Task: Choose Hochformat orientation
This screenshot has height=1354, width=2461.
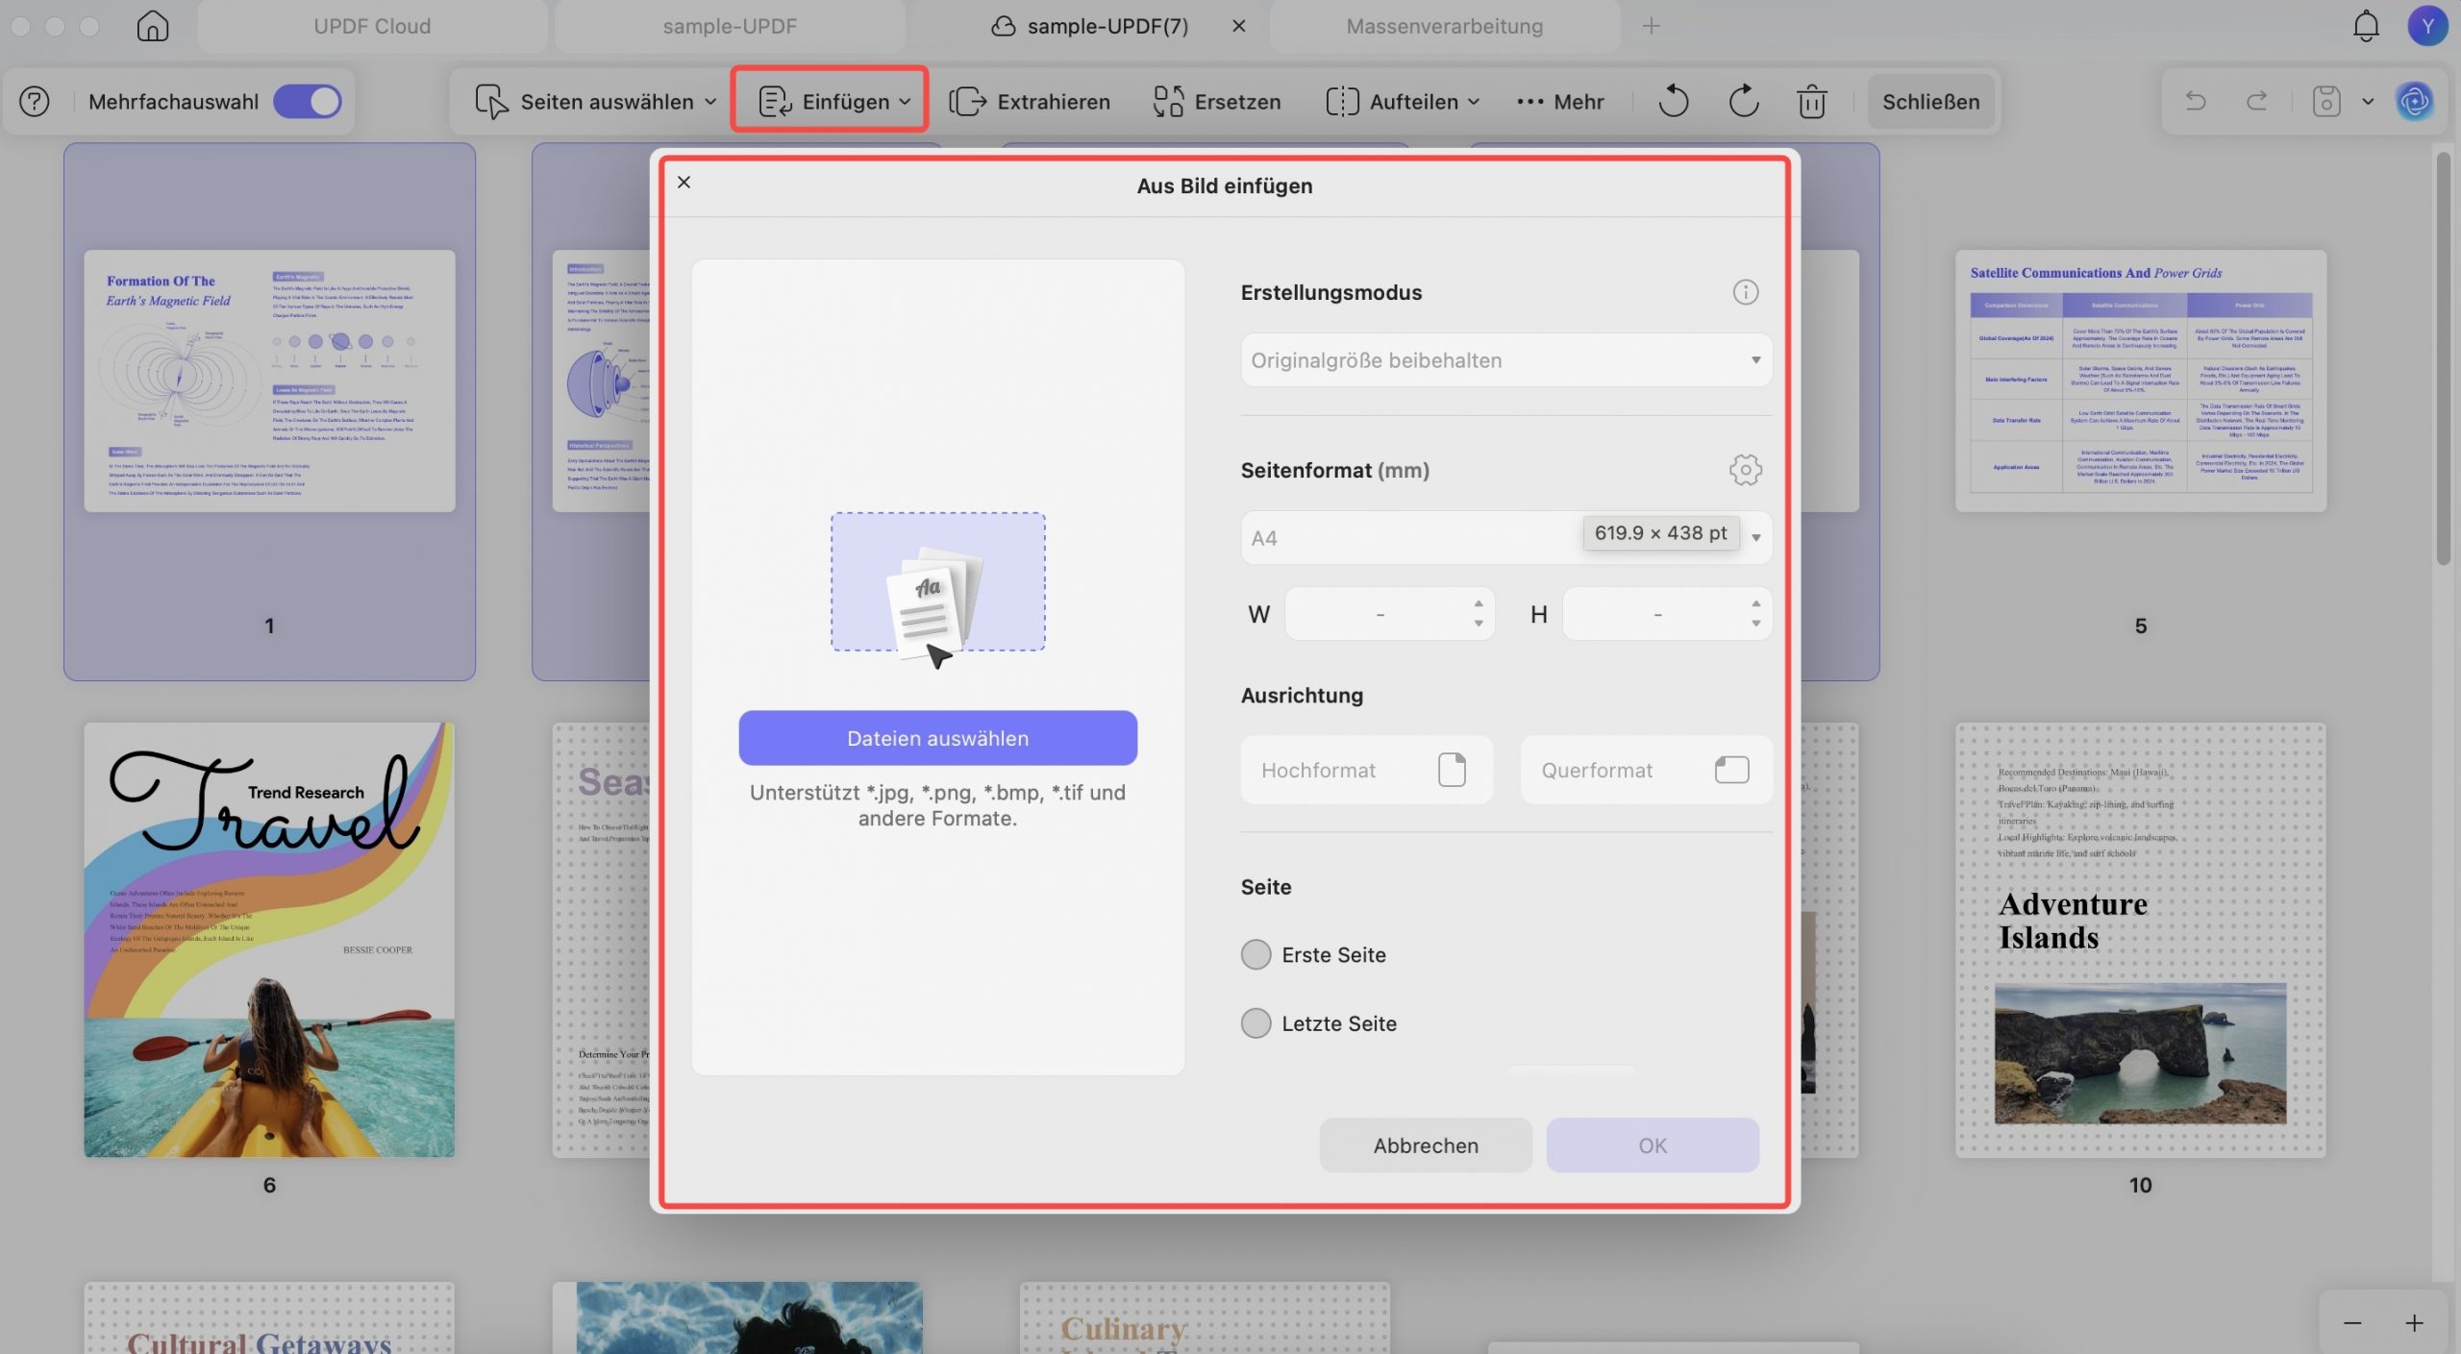Action: (x=1366, y=770)
